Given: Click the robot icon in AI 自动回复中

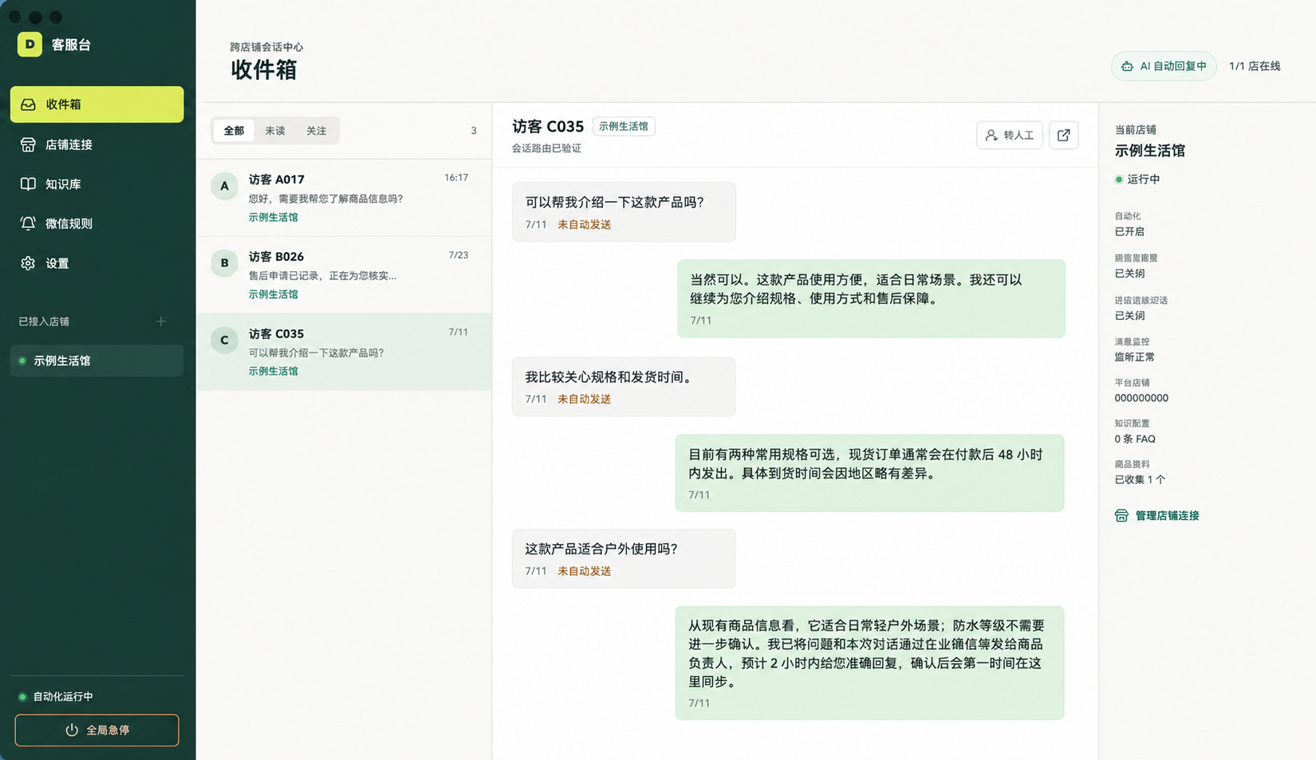Looking at the screenshot, I should pyautogui.click(x=1127, y=66).
